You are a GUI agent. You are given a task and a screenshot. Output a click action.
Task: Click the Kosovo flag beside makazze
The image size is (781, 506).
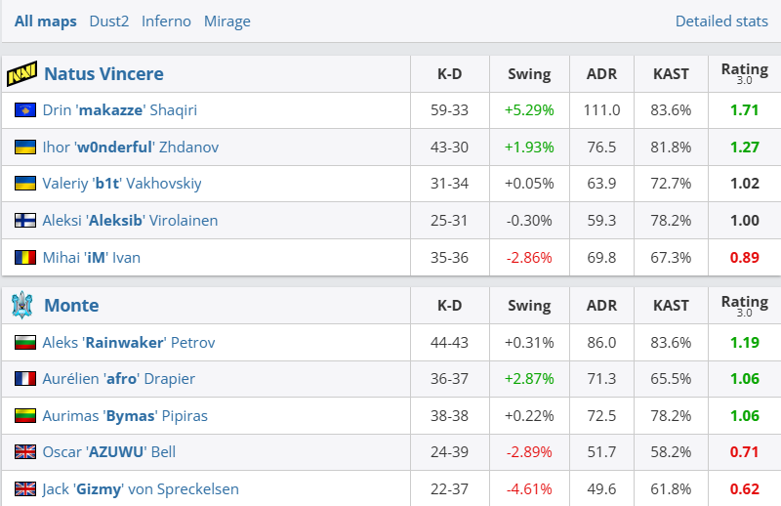tap(24, 110)
